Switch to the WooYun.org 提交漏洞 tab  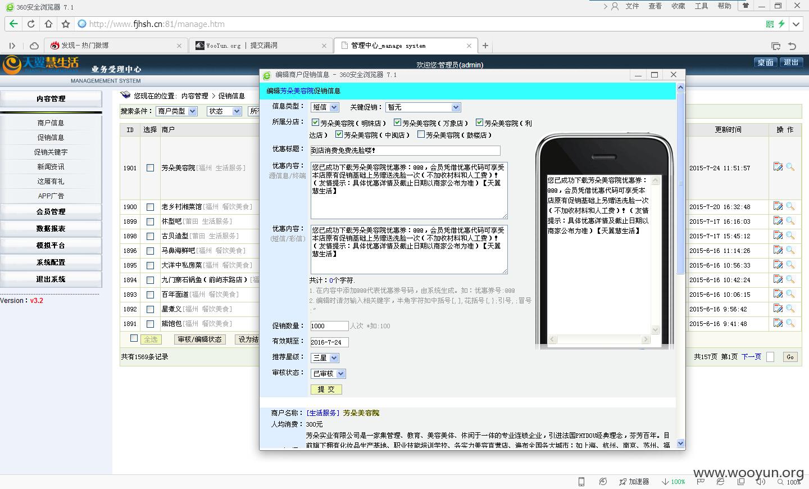(260, 46)
